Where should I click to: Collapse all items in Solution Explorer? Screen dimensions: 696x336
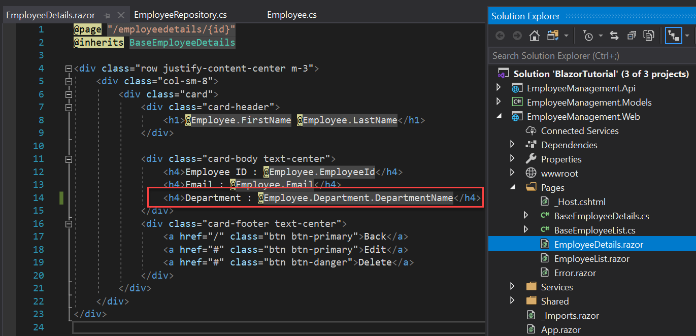coord(632,36)
